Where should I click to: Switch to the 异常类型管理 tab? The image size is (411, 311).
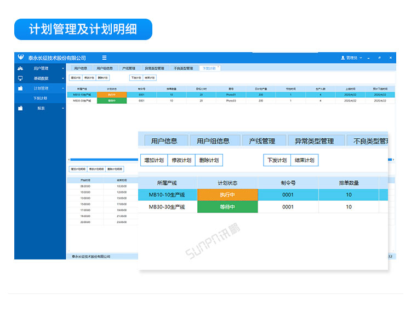[x=155, y=69]
